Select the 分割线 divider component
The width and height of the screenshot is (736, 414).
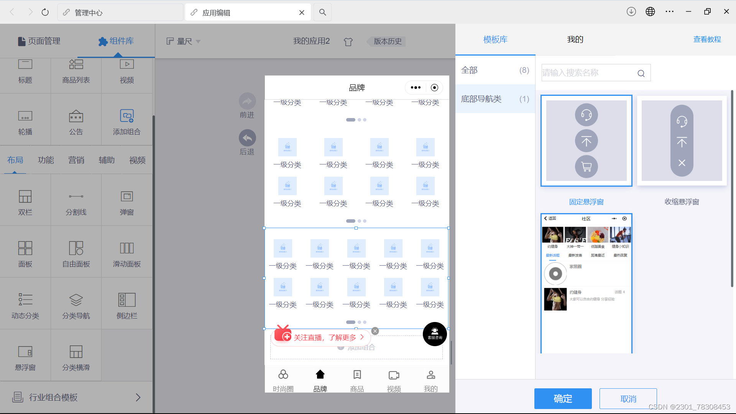pos(76,201)
